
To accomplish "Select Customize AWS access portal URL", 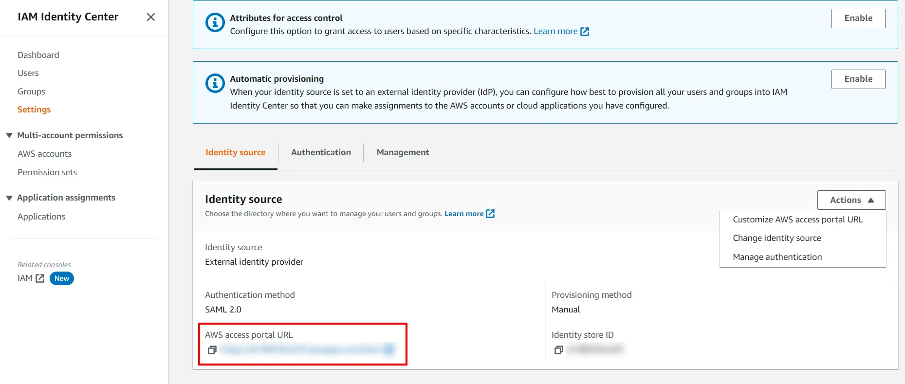I will click(x=797, y=219).
